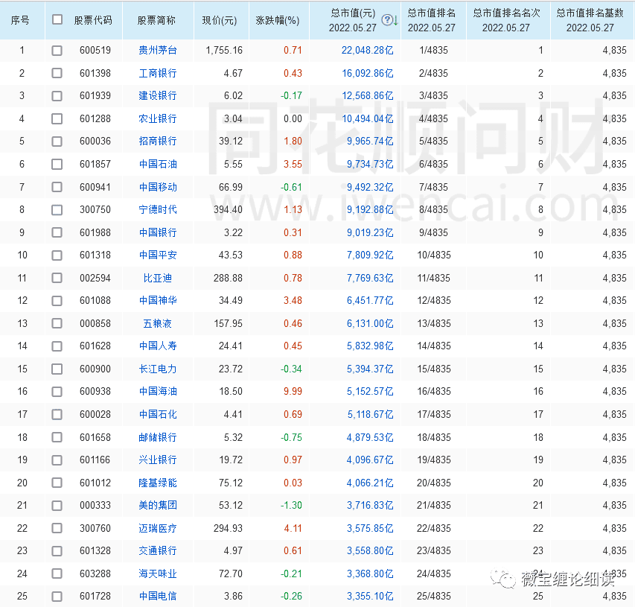The width and height of the screenshot is (635, 607).
Task: Click the 16,092.86亿 market cap value
Action: pyautogui.click(x=367, y=73)
